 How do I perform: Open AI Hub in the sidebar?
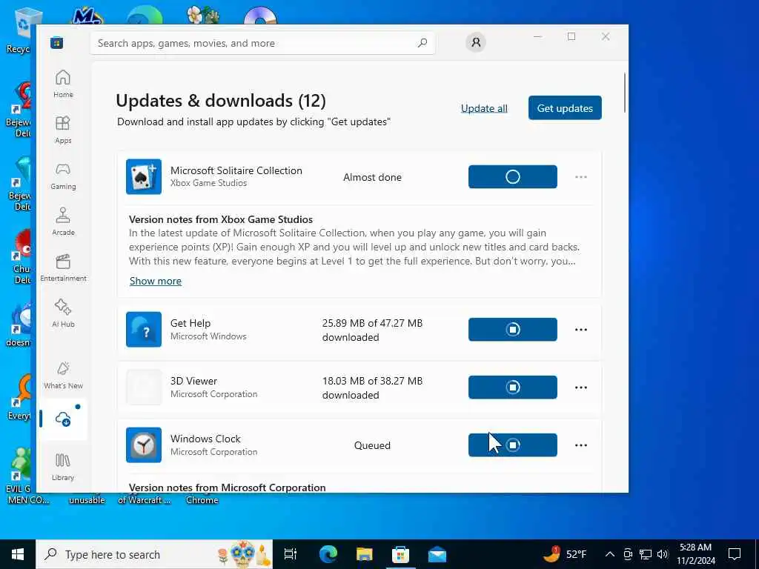pos(63,313)
